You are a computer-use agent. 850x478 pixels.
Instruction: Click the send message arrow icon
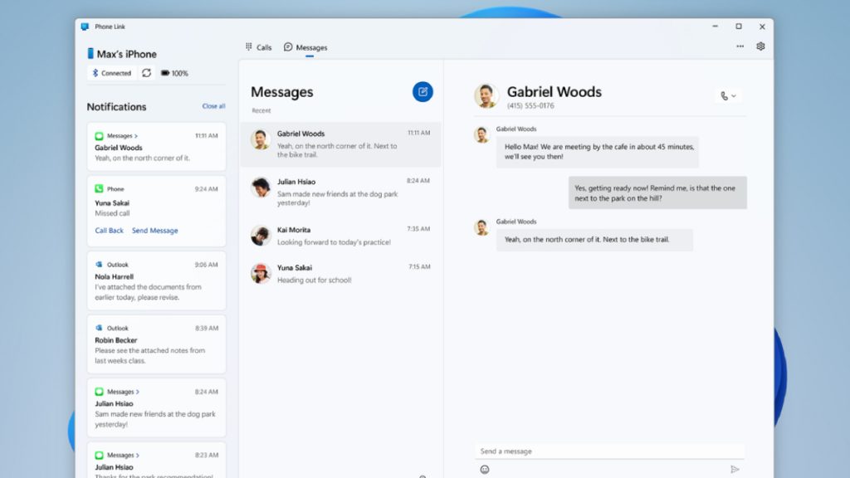[x=735, y=467]
